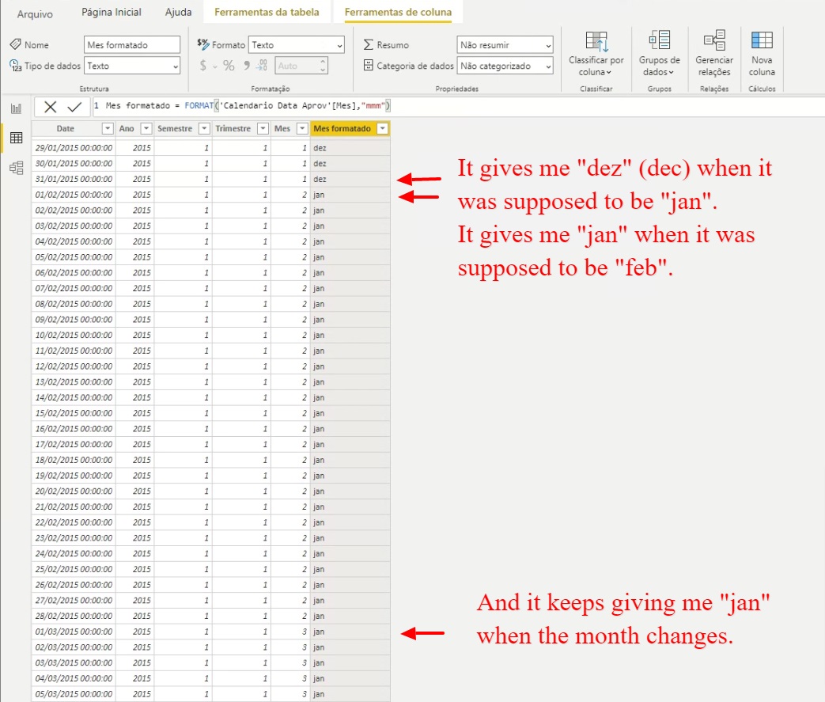Screen dimensions: 825x702
Task: Click the decimal places icon
Action: tap(262, 66)
